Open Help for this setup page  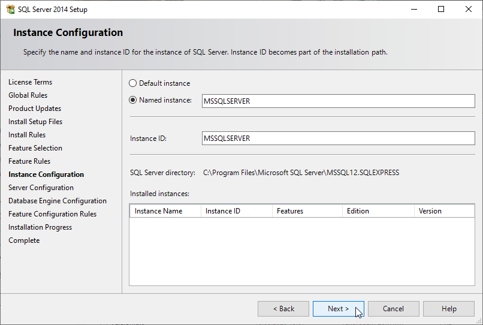point(449,309)
